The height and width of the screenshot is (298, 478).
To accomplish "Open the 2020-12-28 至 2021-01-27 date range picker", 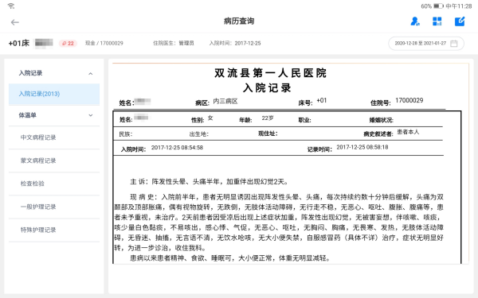I will pos(426,44).
